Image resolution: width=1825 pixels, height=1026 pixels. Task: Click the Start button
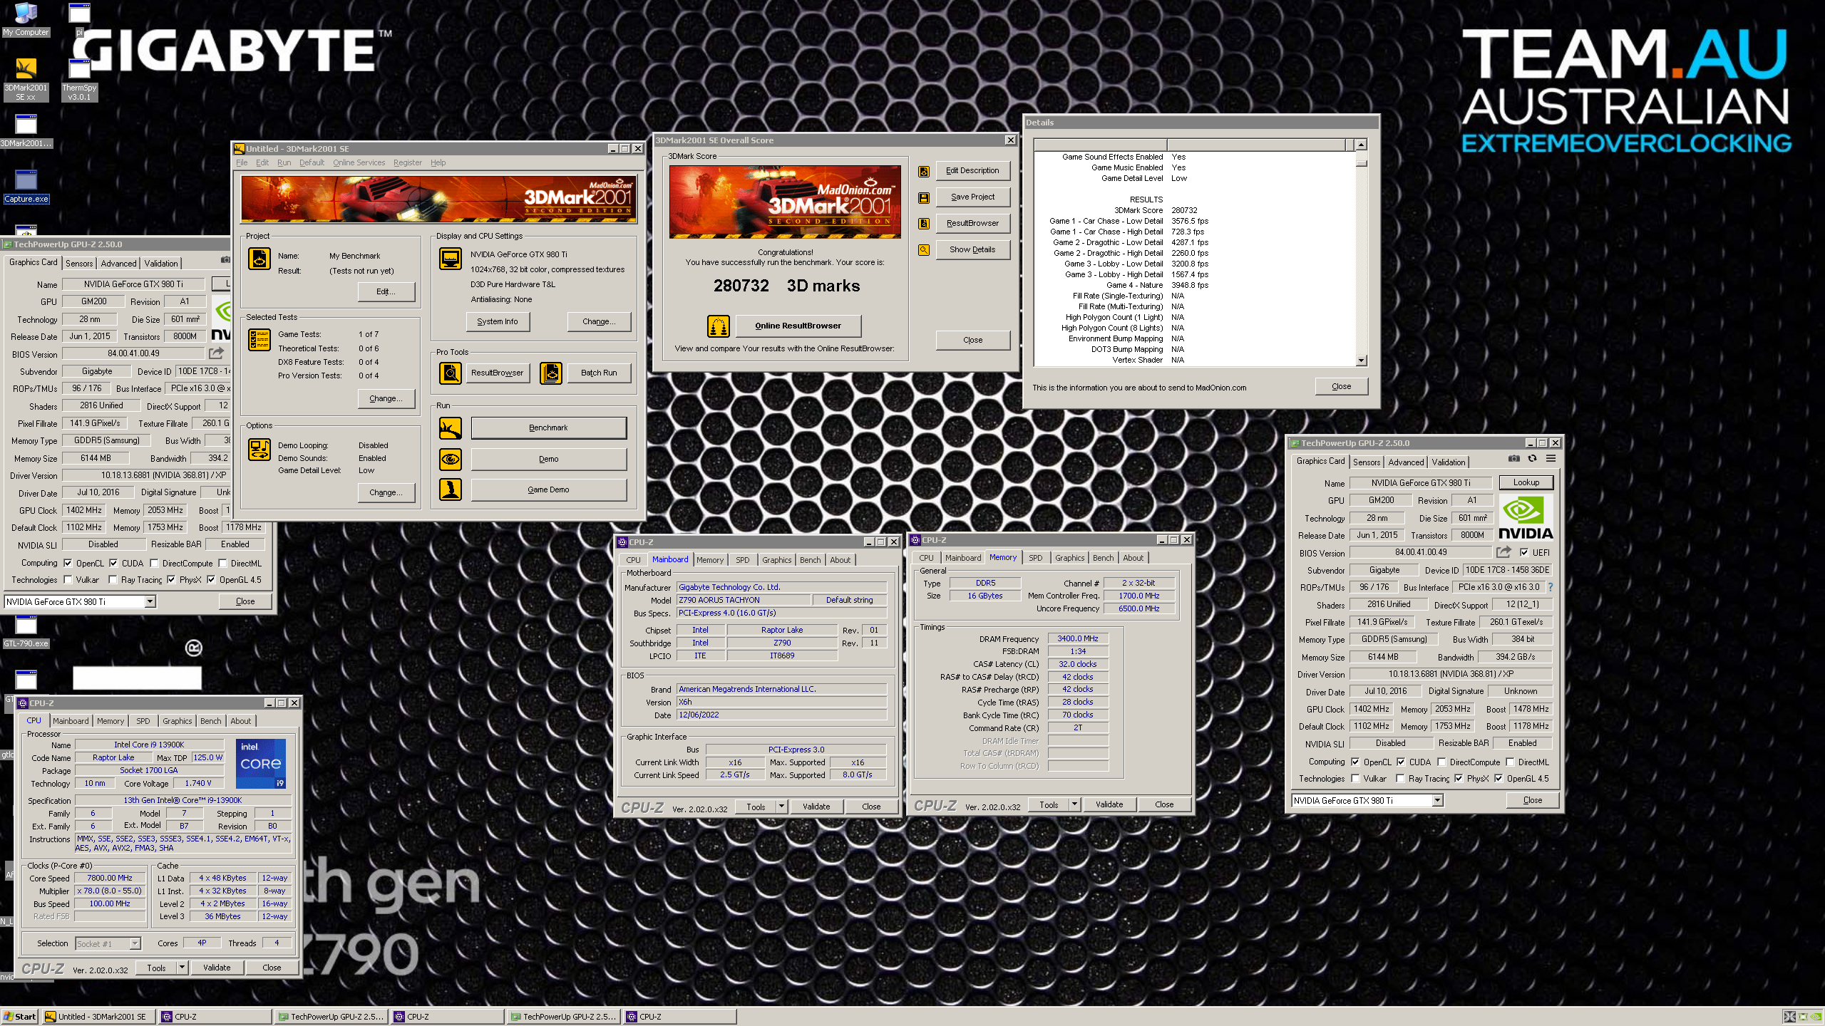coord(20,1017)
